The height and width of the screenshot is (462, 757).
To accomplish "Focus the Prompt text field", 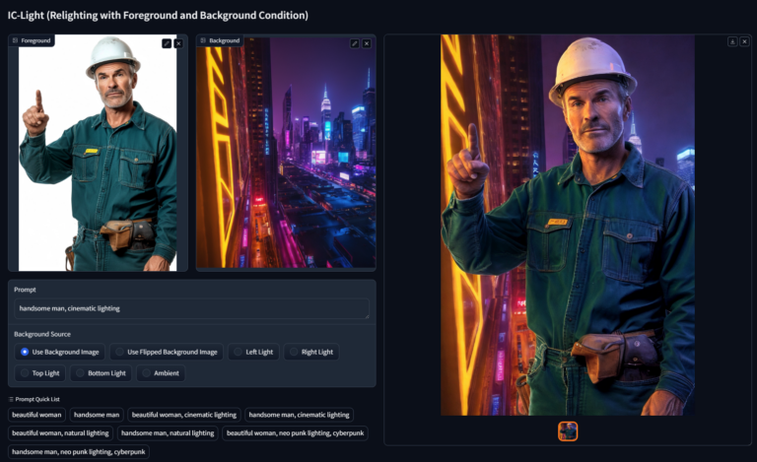I will (x=191, y=308).
